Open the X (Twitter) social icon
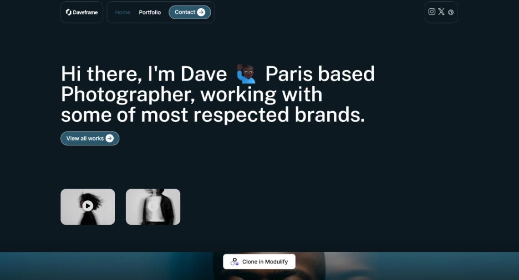519x280 pixels. [x=441, y=11]
